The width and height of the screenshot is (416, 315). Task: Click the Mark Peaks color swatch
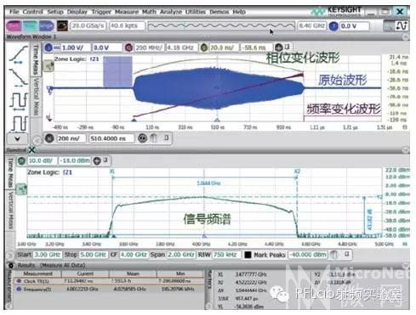tap(248, 255)
